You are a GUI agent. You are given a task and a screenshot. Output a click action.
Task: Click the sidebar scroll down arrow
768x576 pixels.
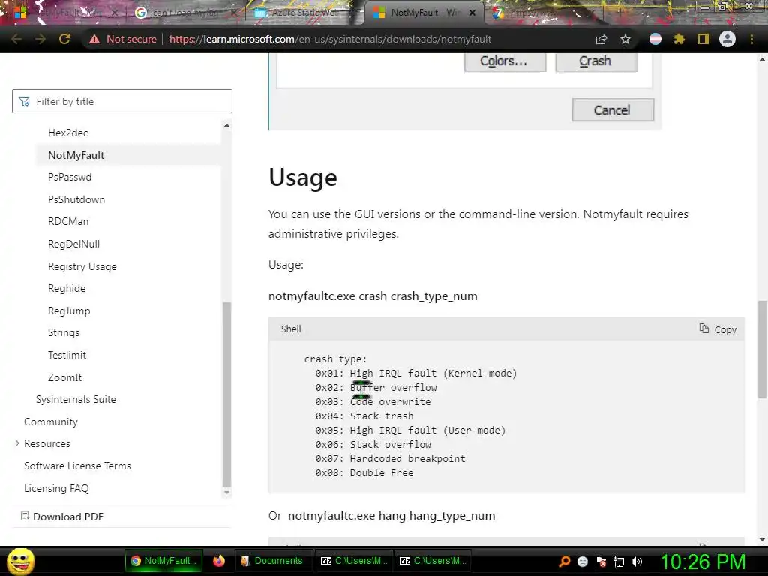click(x=226, y=493)
